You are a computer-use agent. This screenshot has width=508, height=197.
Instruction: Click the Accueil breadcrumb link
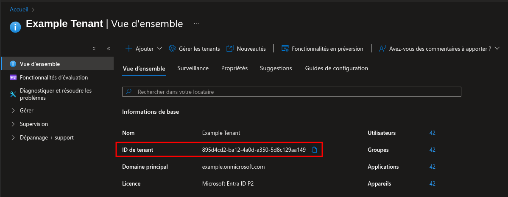pyautogui.click(x=19, y=9)
